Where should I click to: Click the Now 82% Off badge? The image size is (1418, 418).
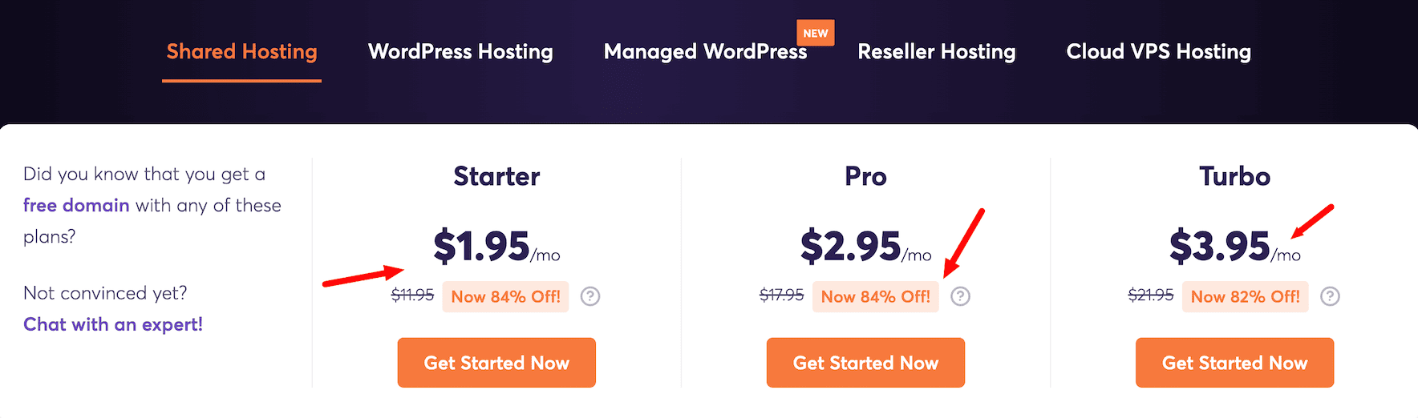[1245, 296]
